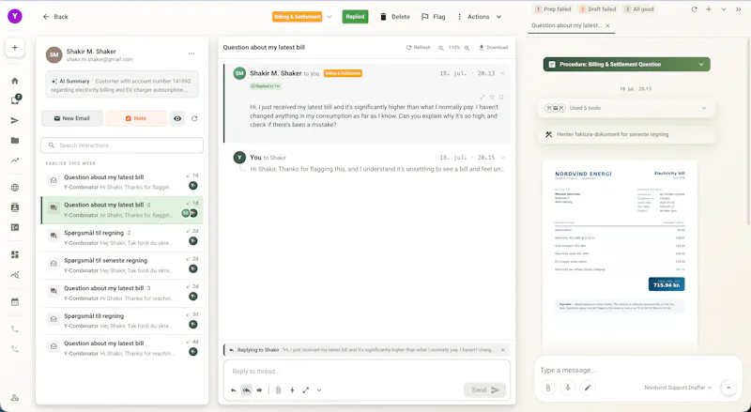Send the thread reply
The width and height of the screenshot is (751, 412).
tap(484, 390)
